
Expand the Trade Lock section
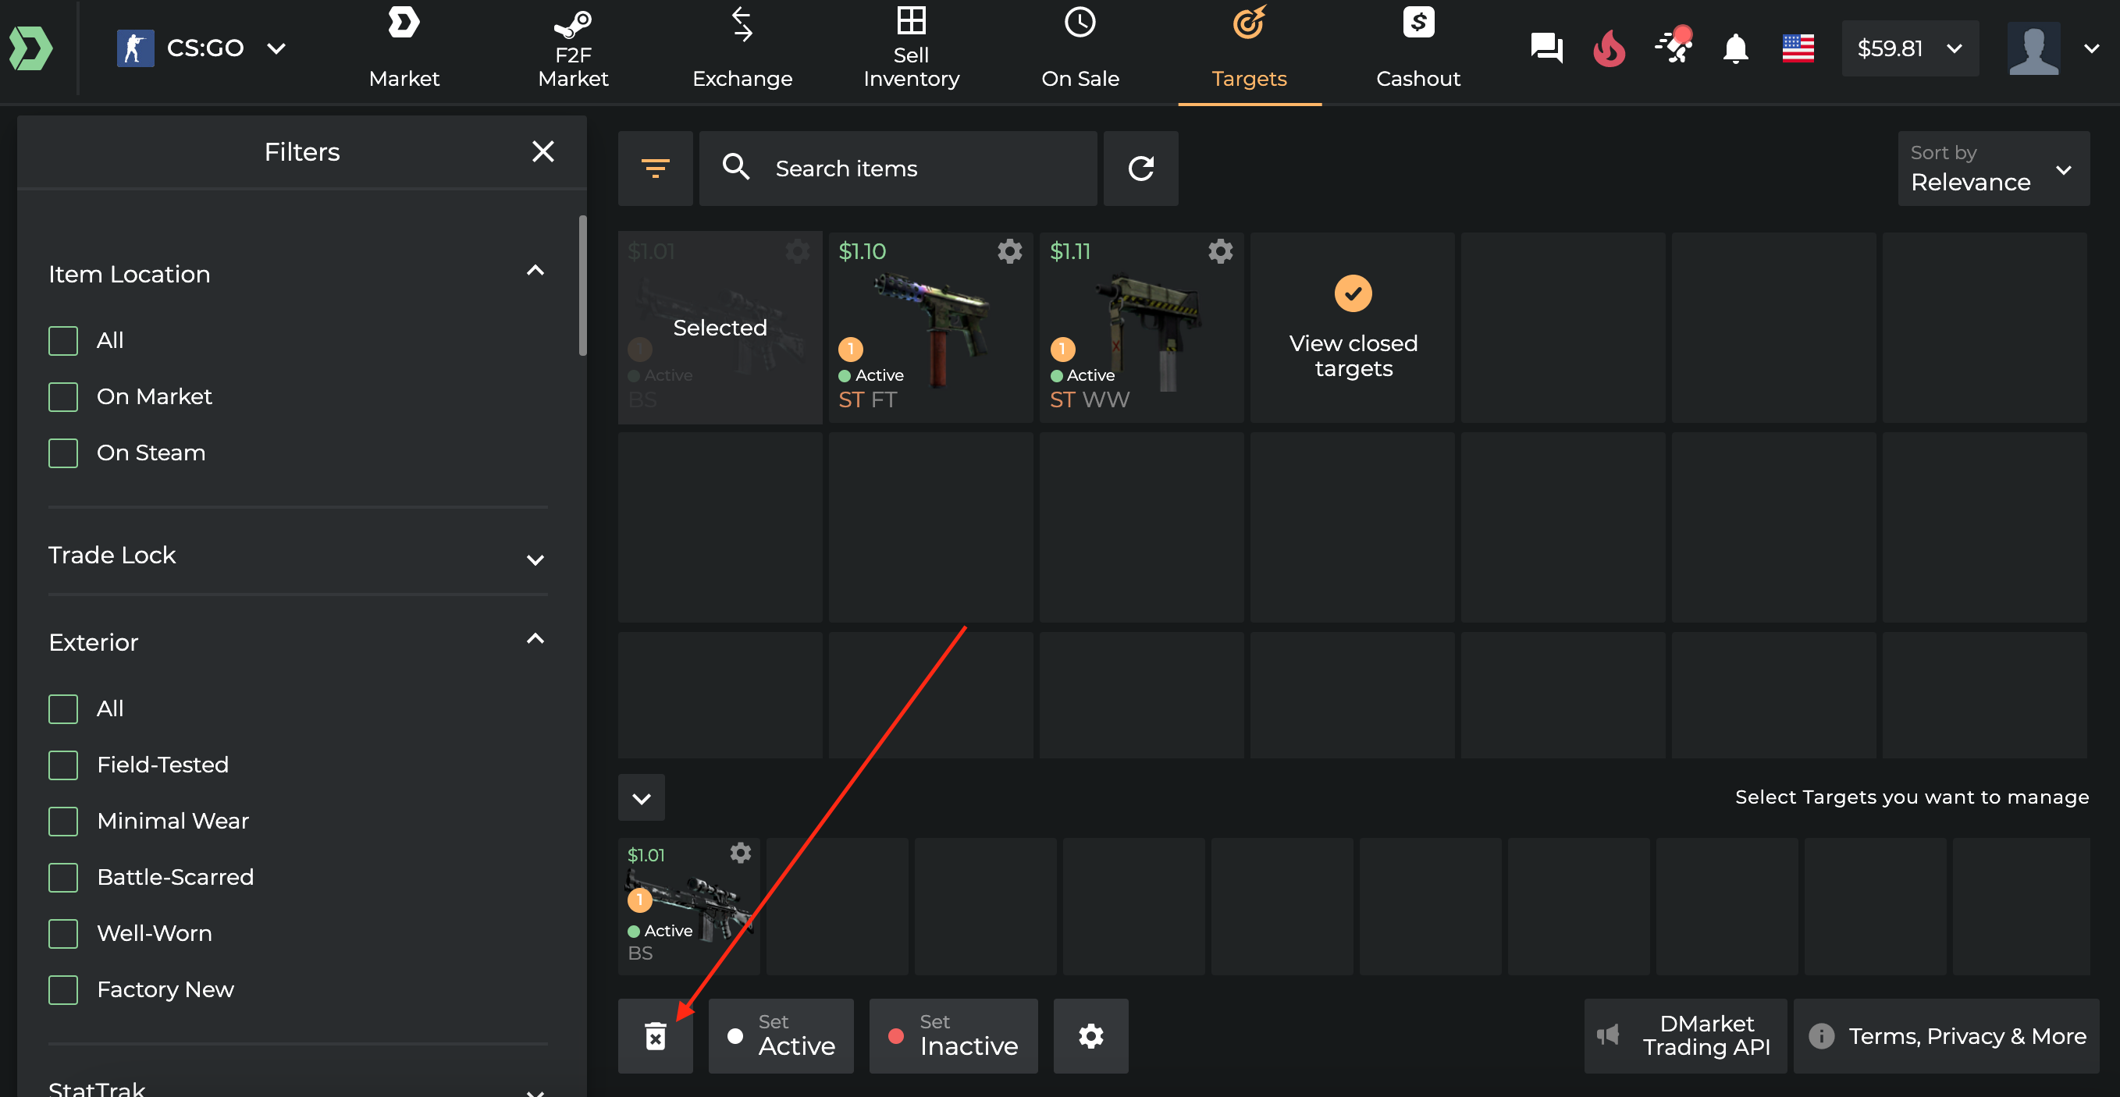pos(535,559)
